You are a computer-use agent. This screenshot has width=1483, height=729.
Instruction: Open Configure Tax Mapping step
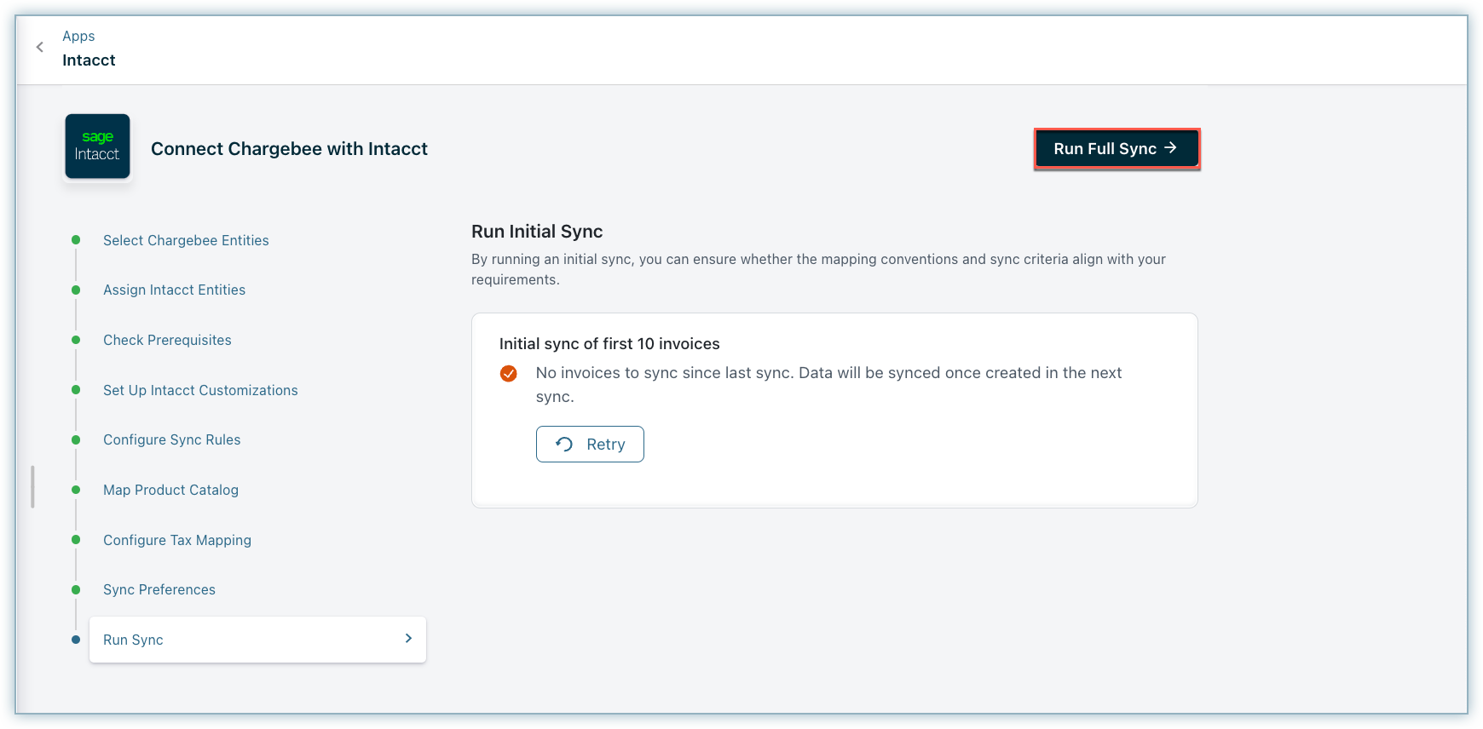(x=177, y=540)
